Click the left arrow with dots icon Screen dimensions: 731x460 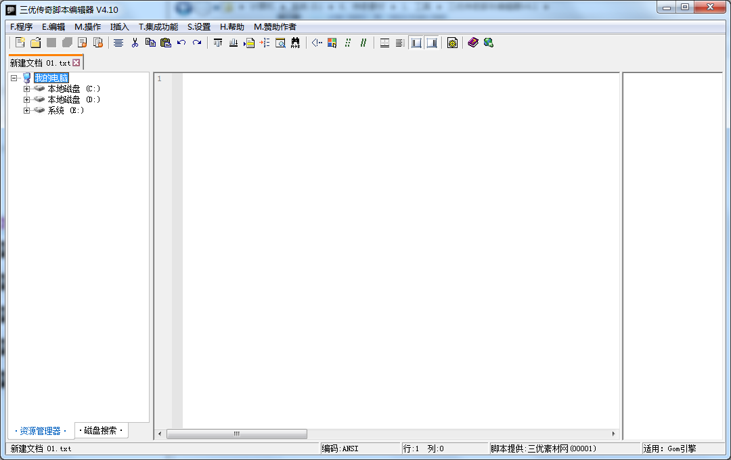point(317,43)
